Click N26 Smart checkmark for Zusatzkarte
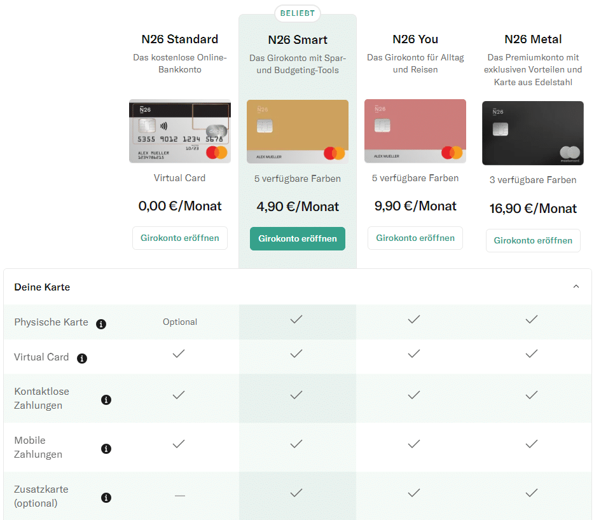The image size is (594, 520). [296, 493]
